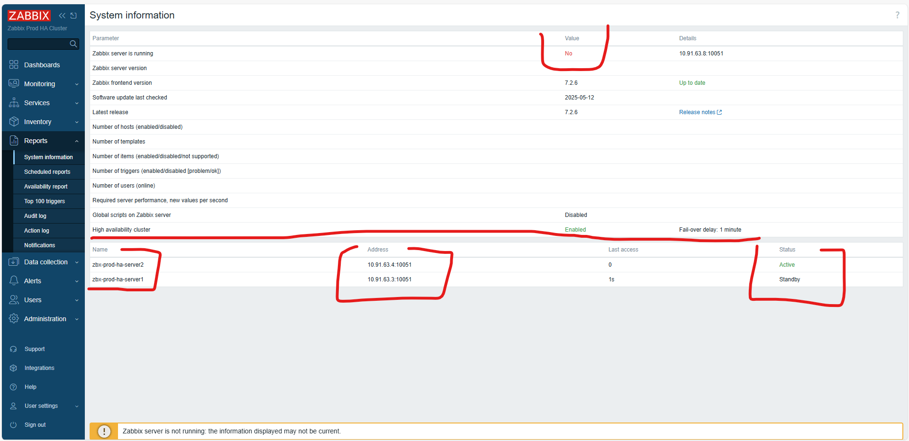Click the external link icon beside Release notes

tap(719, 112)
